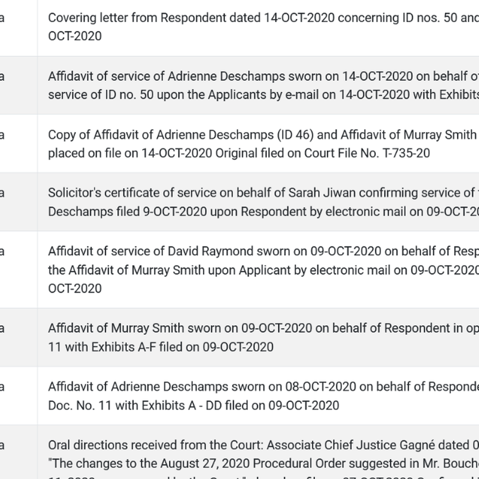Click the Deschamps filed 9-OCT-2020 upon Respondent line
The width and height of the screenshot is (479, 479).
pos(263,212)
